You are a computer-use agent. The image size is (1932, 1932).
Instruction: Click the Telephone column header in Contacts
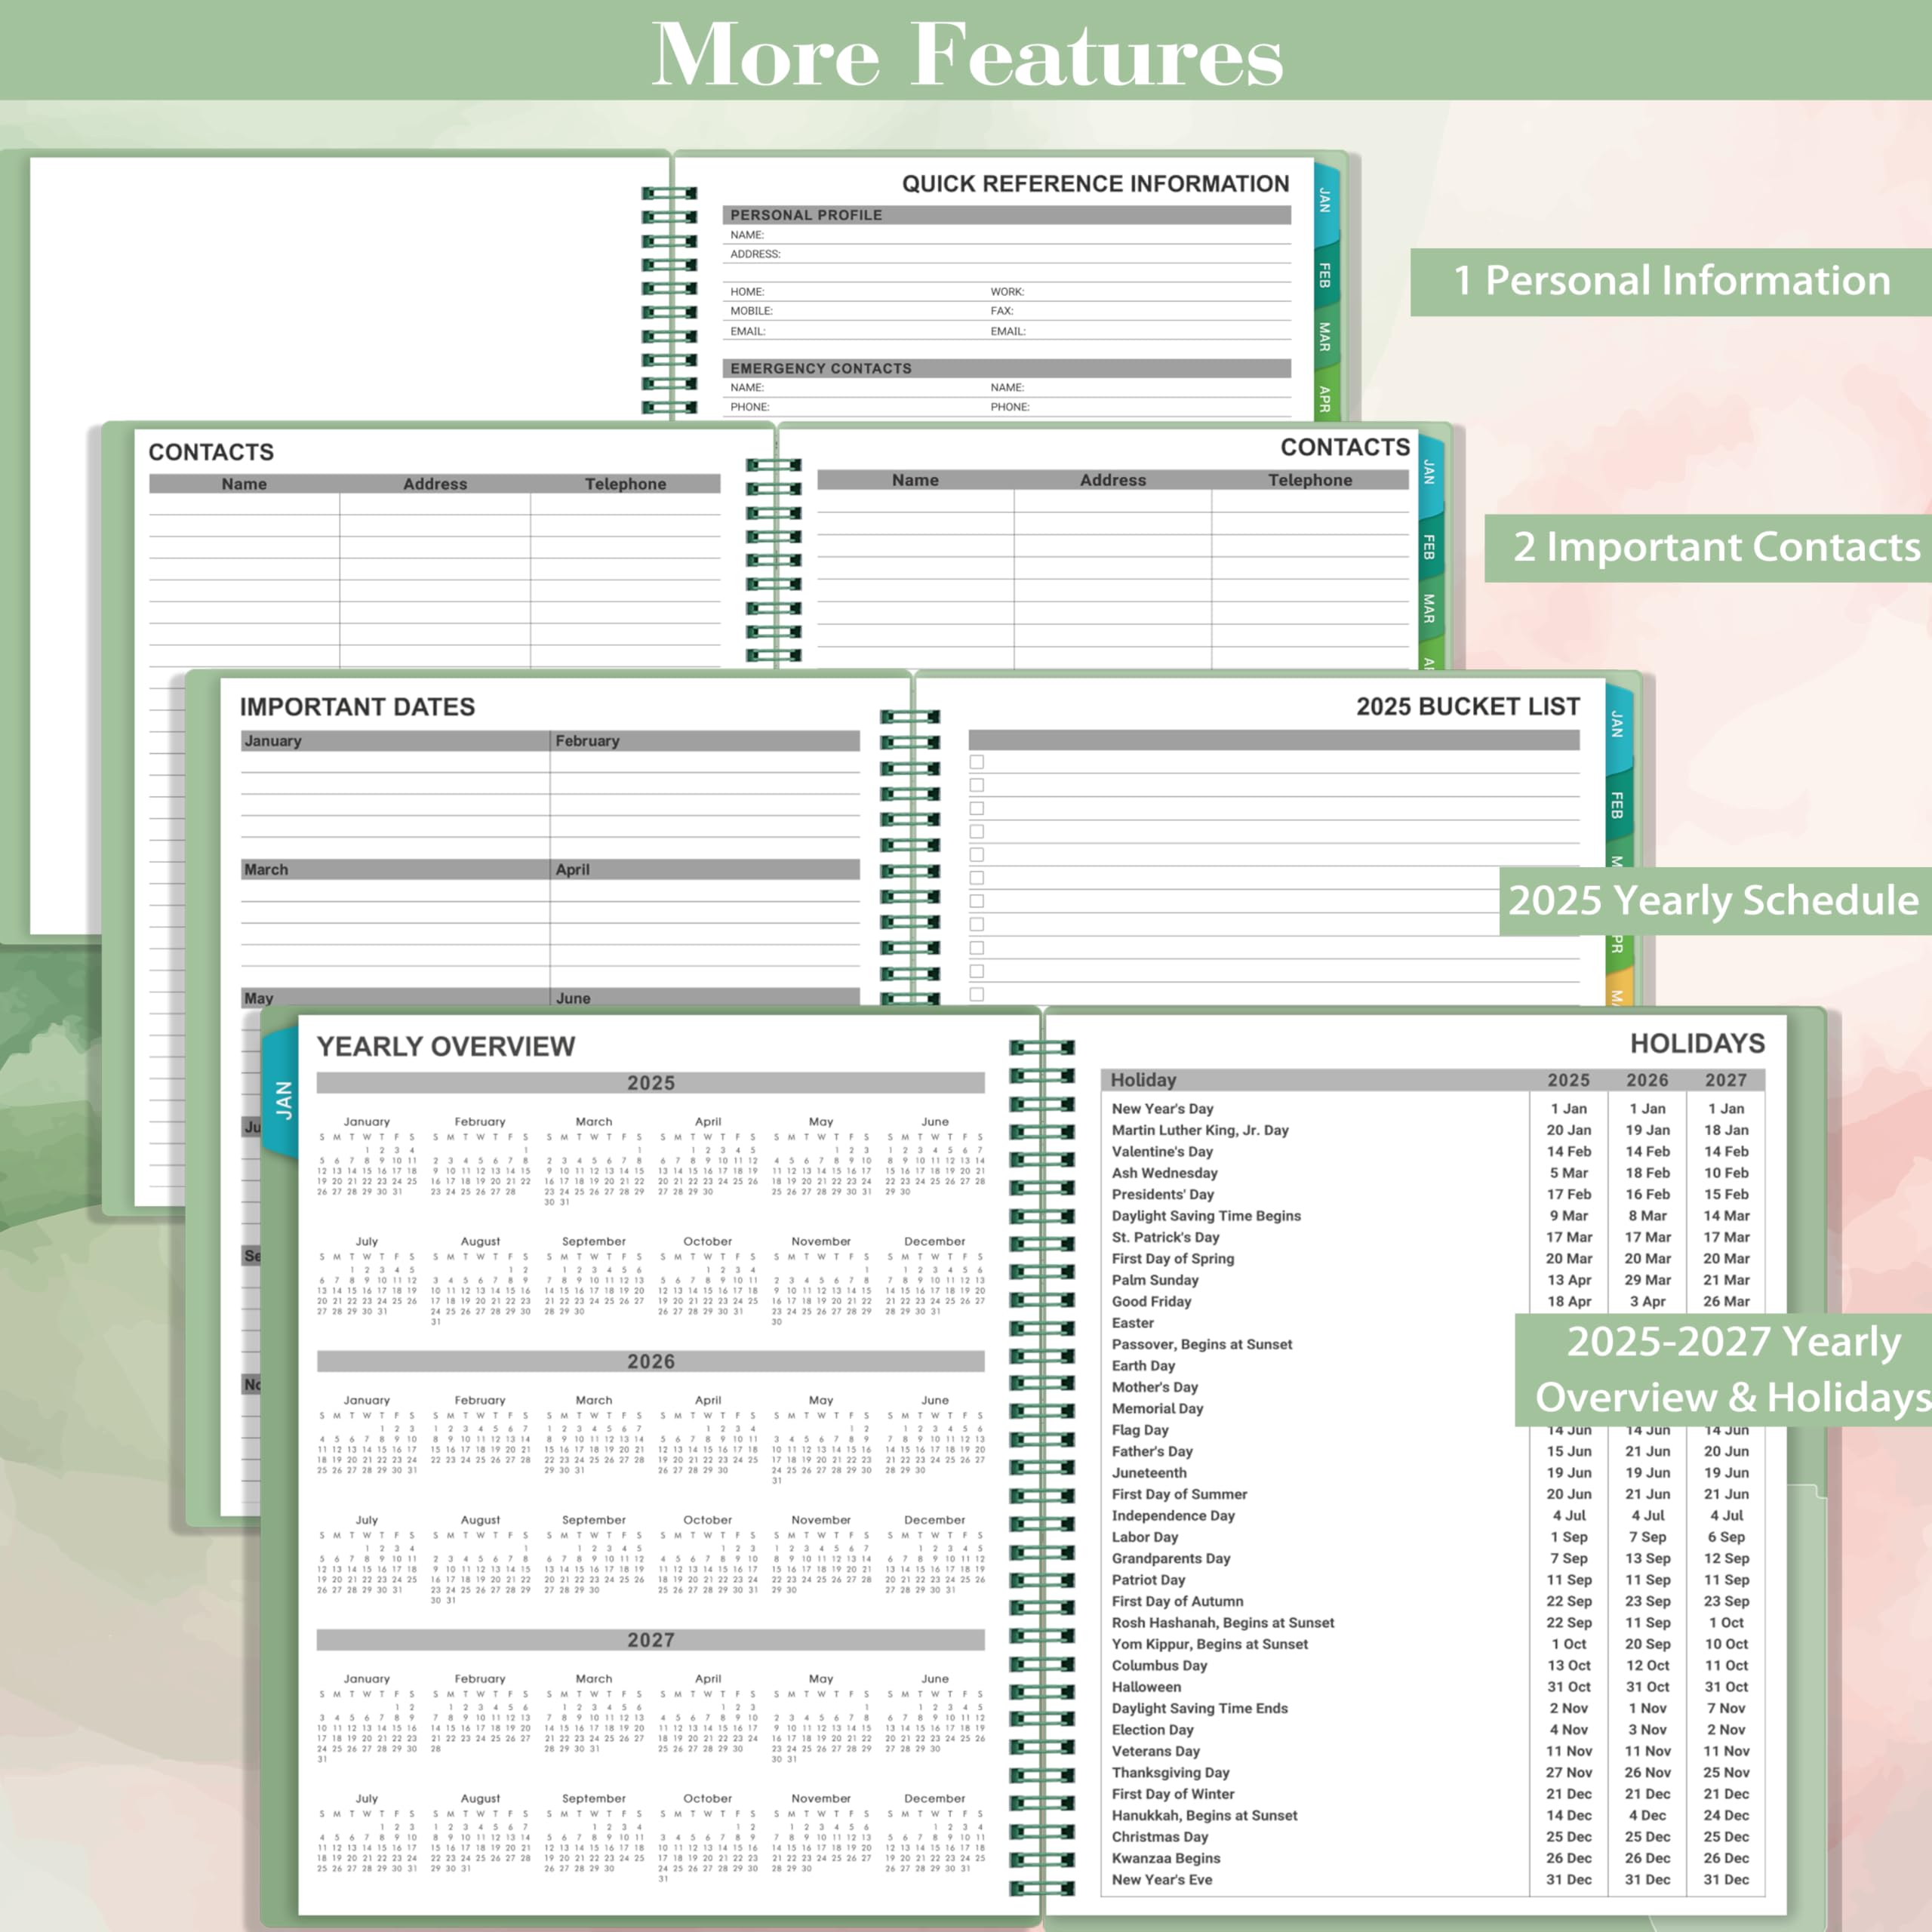click(625, 483)
